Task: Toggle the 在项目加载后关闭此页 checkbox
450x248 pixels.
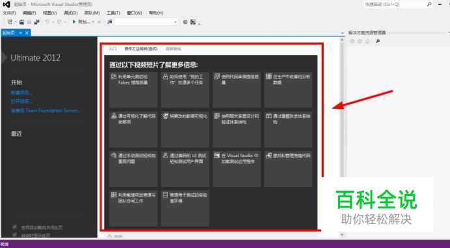Action: coord(14,227)
